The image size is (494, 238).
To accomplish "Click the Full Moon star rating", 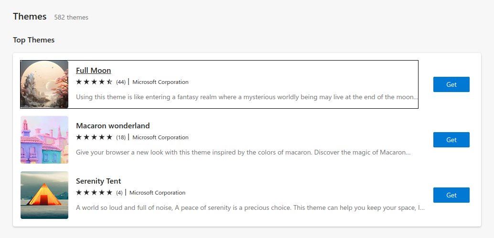I will click(x=94, y=82).
